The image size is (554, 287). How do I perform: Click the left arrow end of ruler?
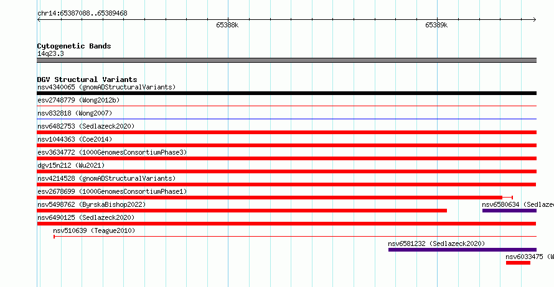(39, 20)
